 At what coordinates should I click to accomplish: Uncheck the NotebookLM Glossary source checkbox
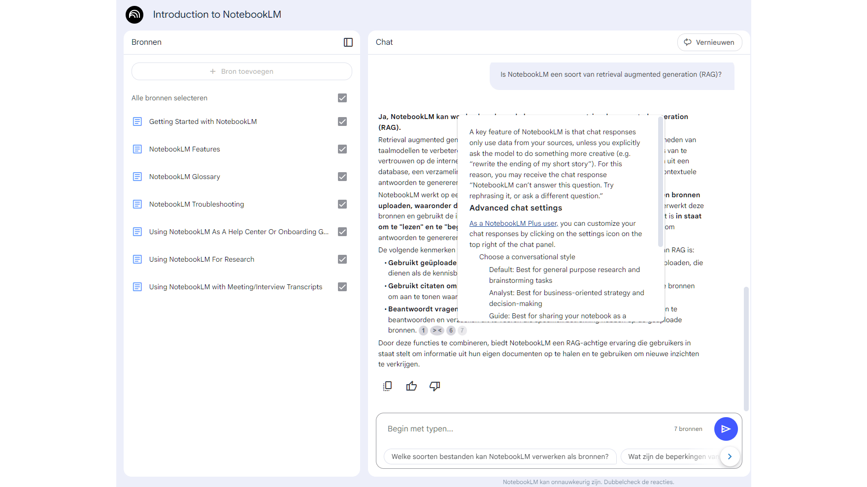click(342, 177)
